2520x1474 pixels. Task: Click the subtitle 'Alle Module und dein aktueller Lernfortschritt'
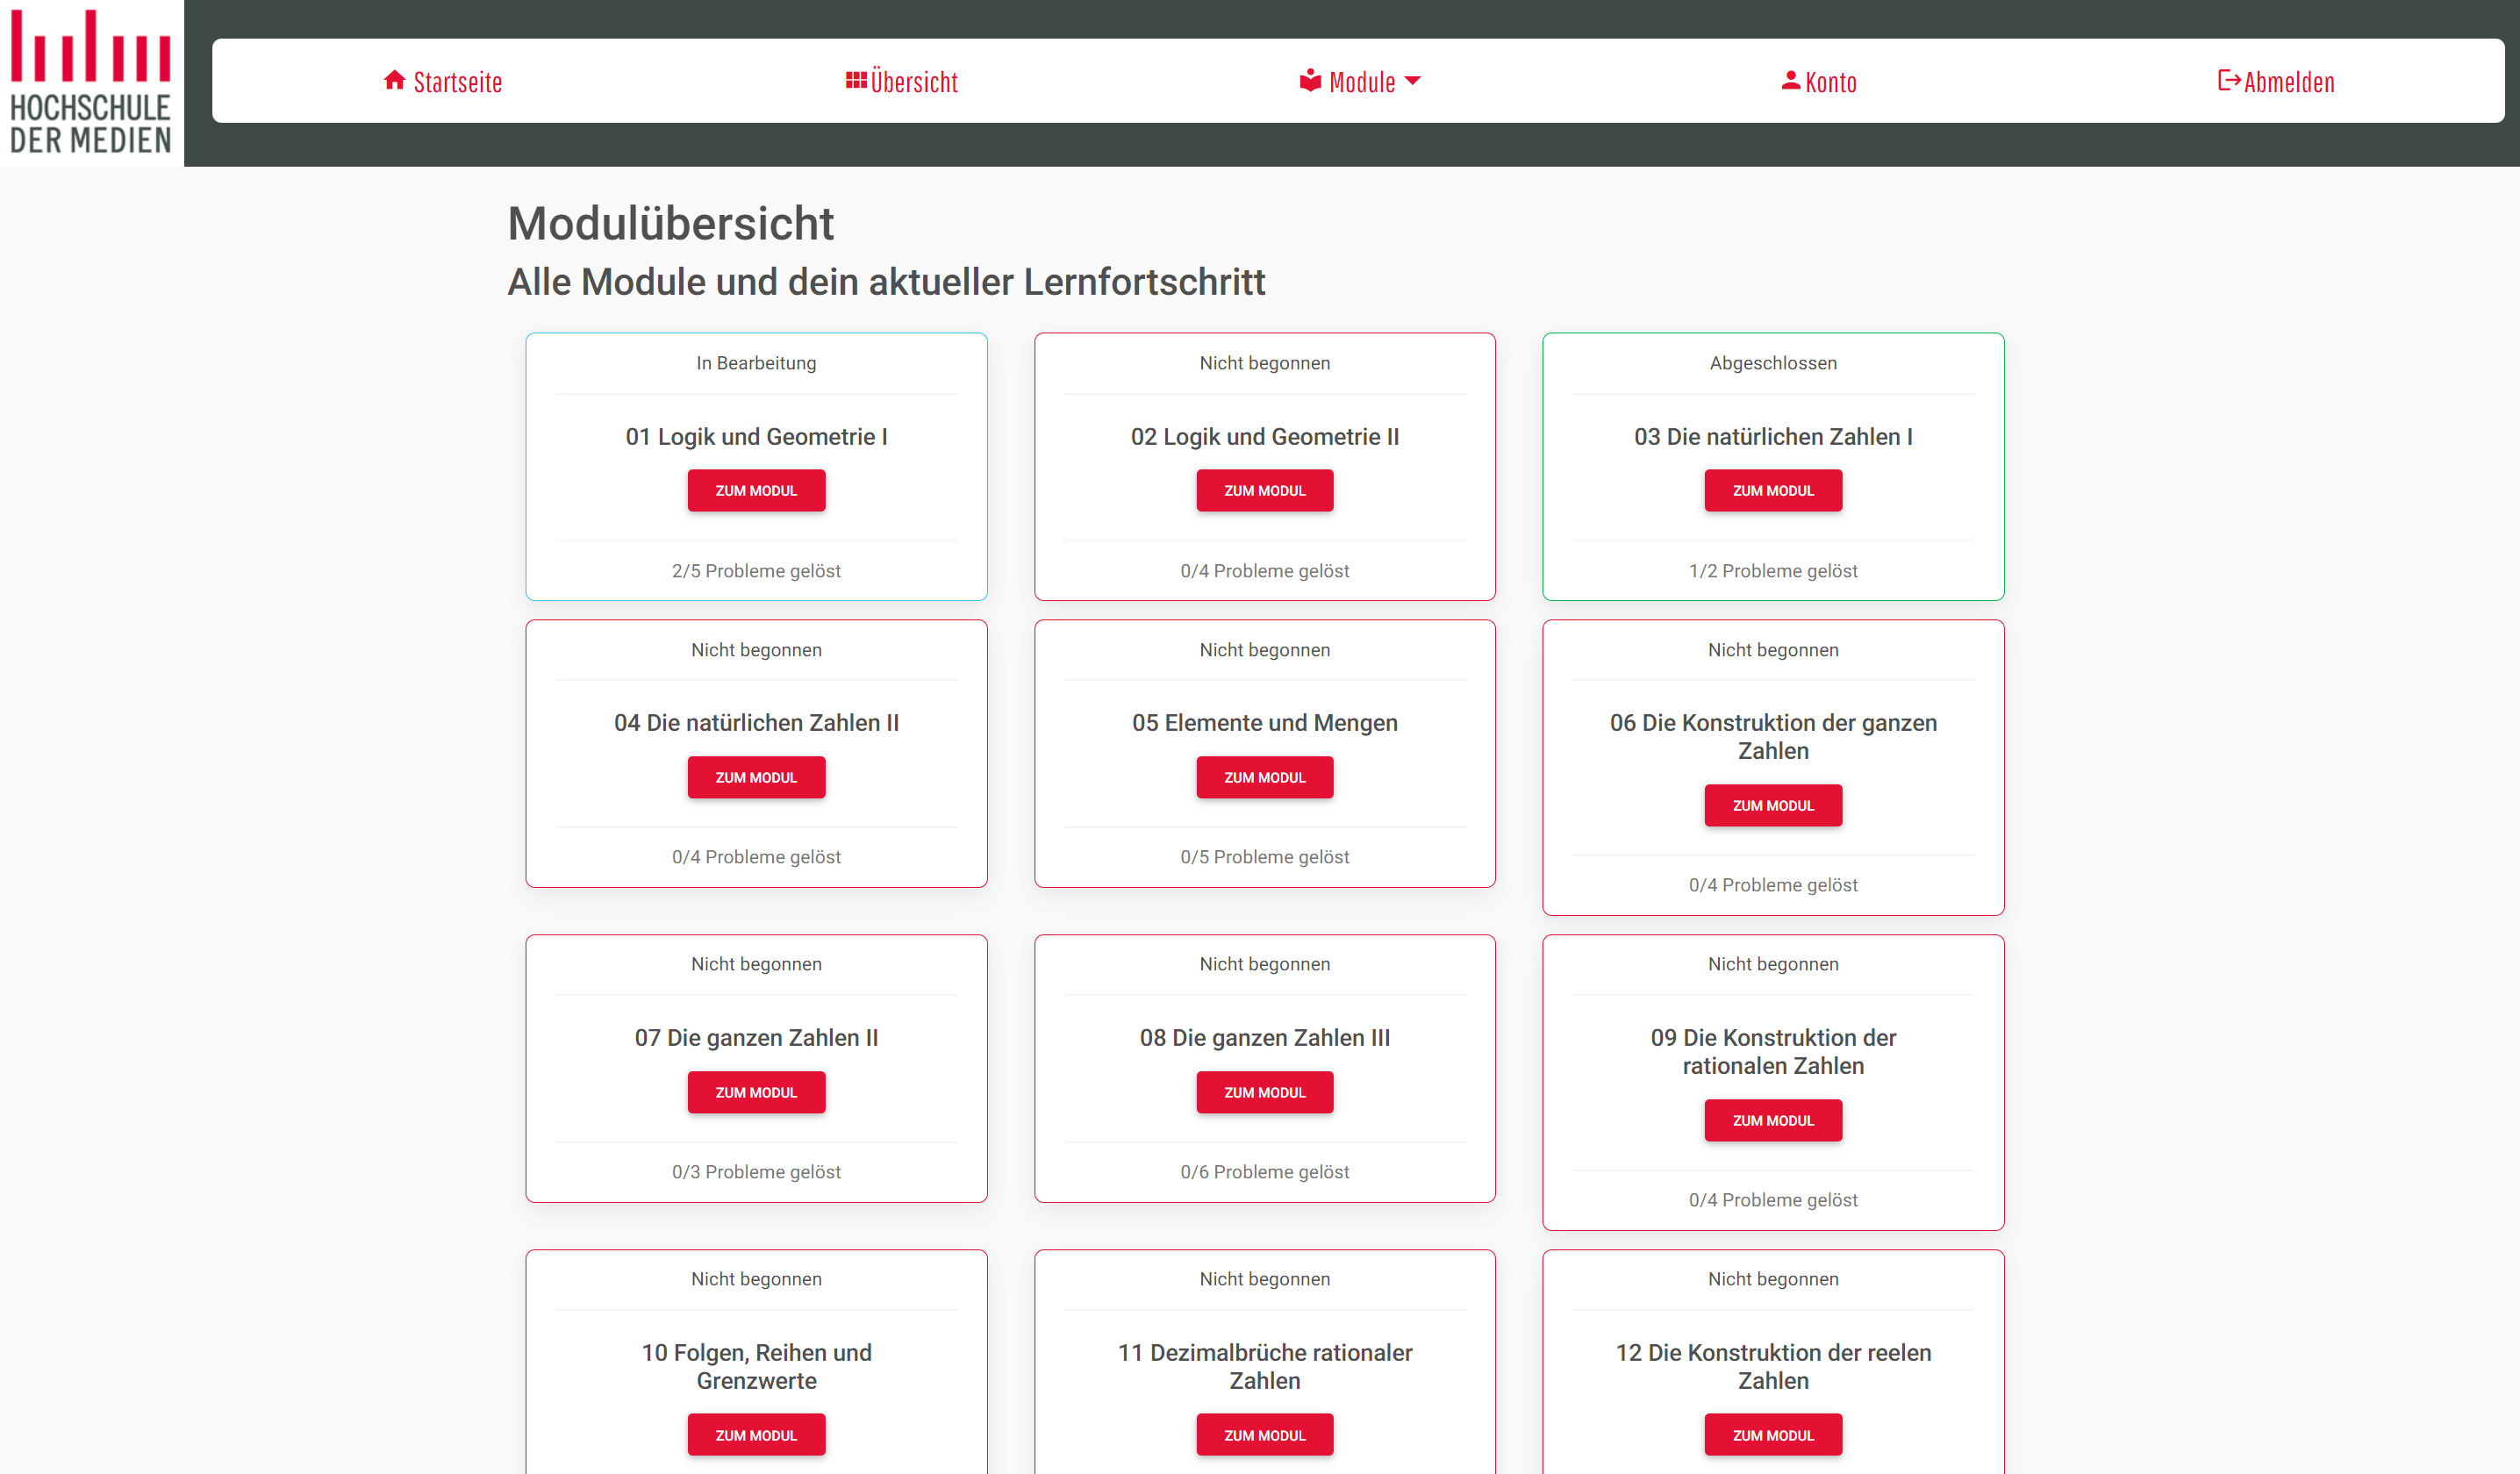click(x=886, y=282)
